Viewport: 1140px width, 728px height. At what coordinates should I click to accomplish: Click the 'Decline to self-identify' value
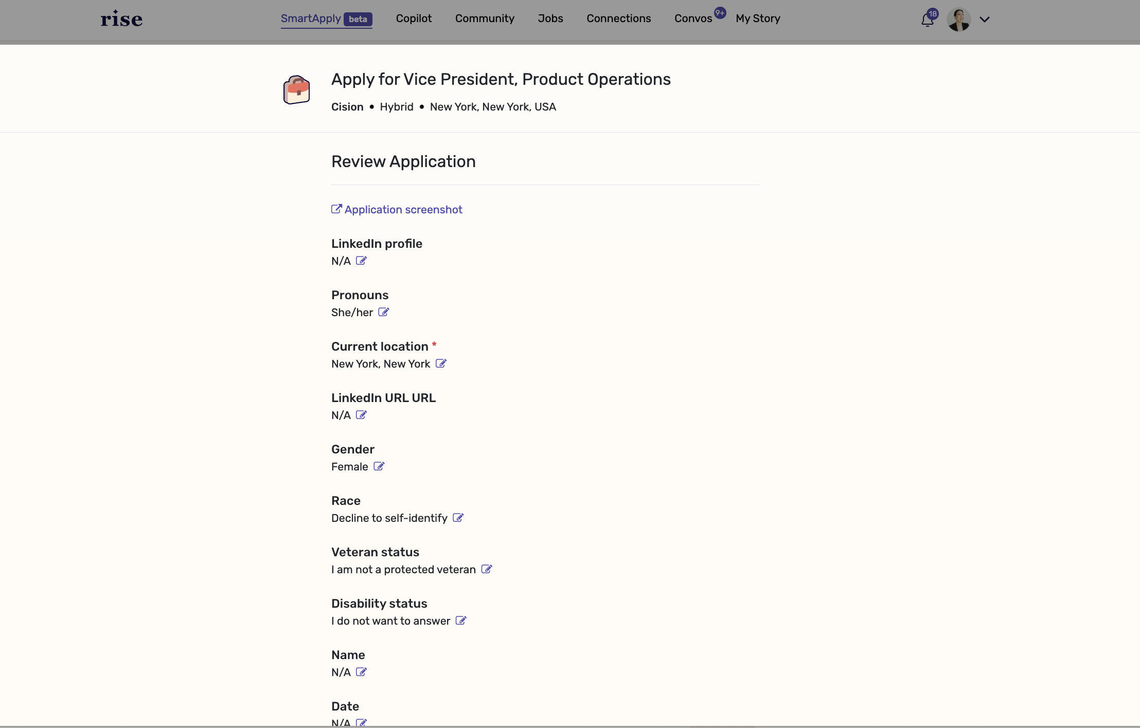389,518
